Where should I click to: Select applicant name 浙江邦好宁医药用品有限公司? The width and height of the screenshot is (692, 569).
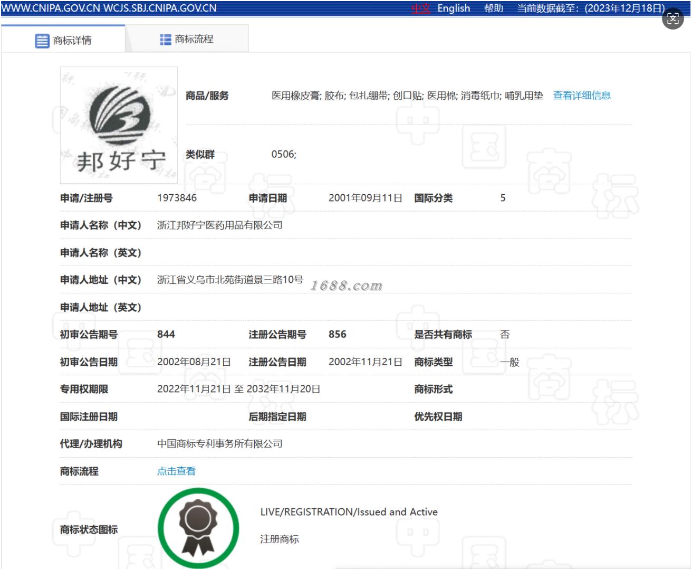tap(220, 225)
